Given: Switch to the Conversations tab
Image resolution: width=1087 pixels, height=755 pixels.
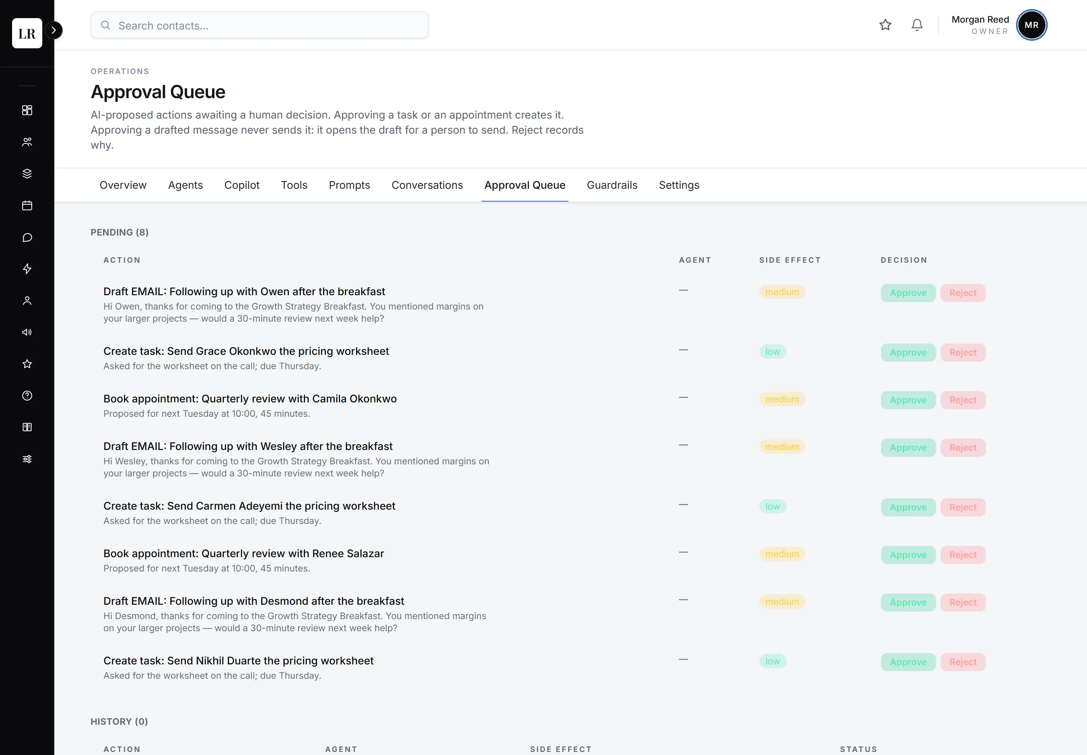Looking at the screenshot, I should [x=426, y=185].
